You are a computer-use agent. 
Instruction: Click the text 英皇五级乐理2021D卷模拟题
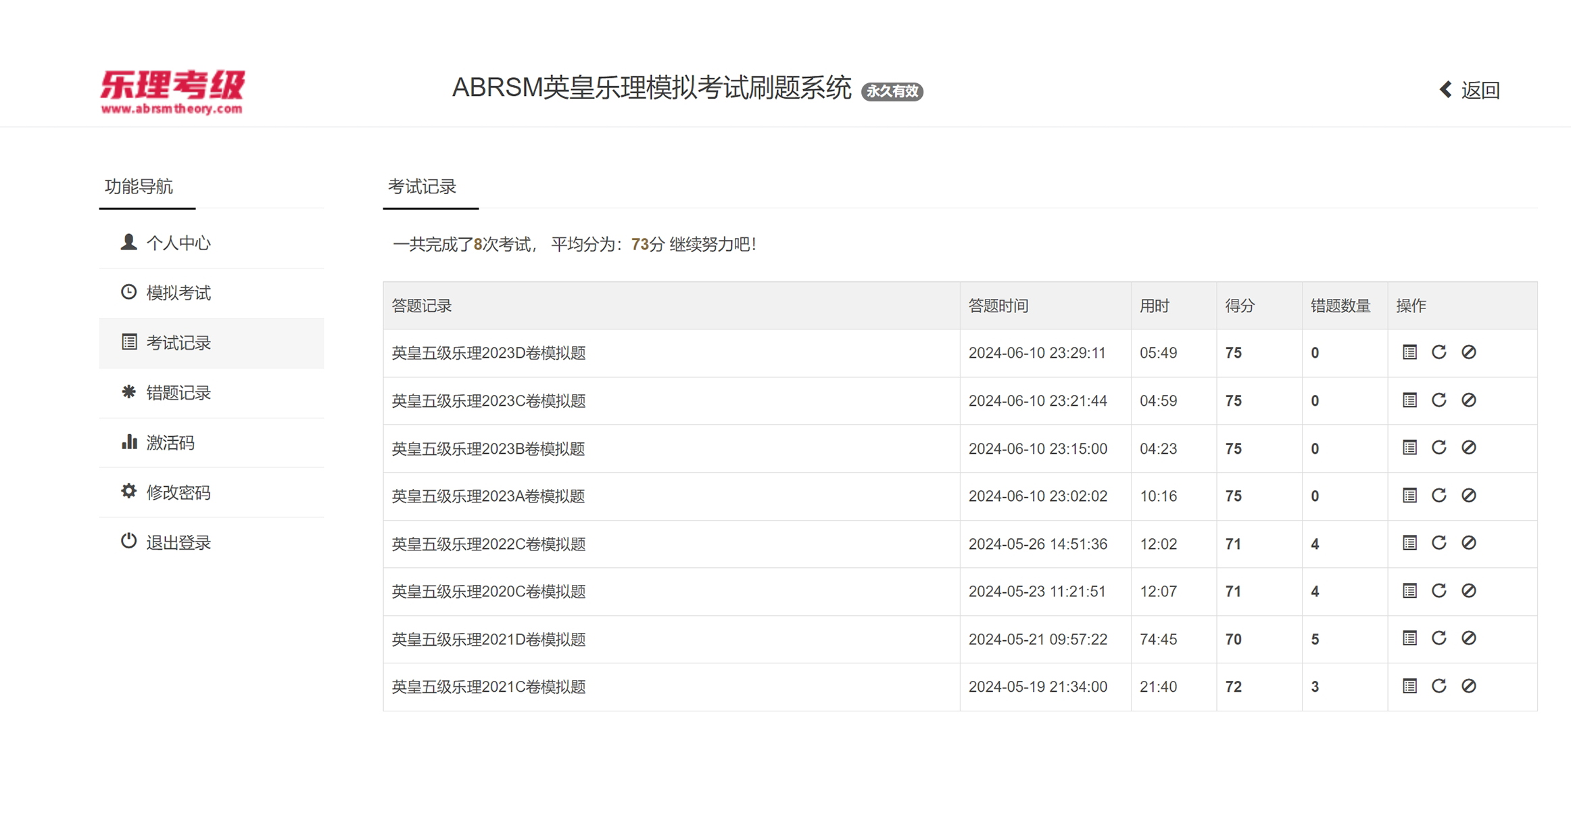click(489, 640)
